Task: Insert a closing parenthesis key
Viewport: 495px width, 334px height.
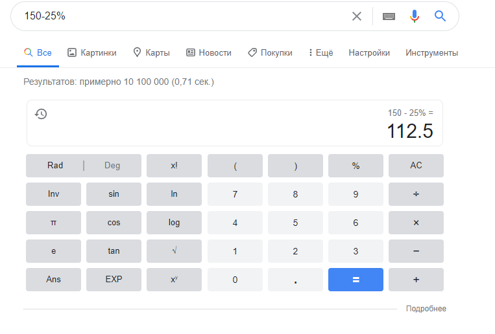Action: [x=295, y=166]
